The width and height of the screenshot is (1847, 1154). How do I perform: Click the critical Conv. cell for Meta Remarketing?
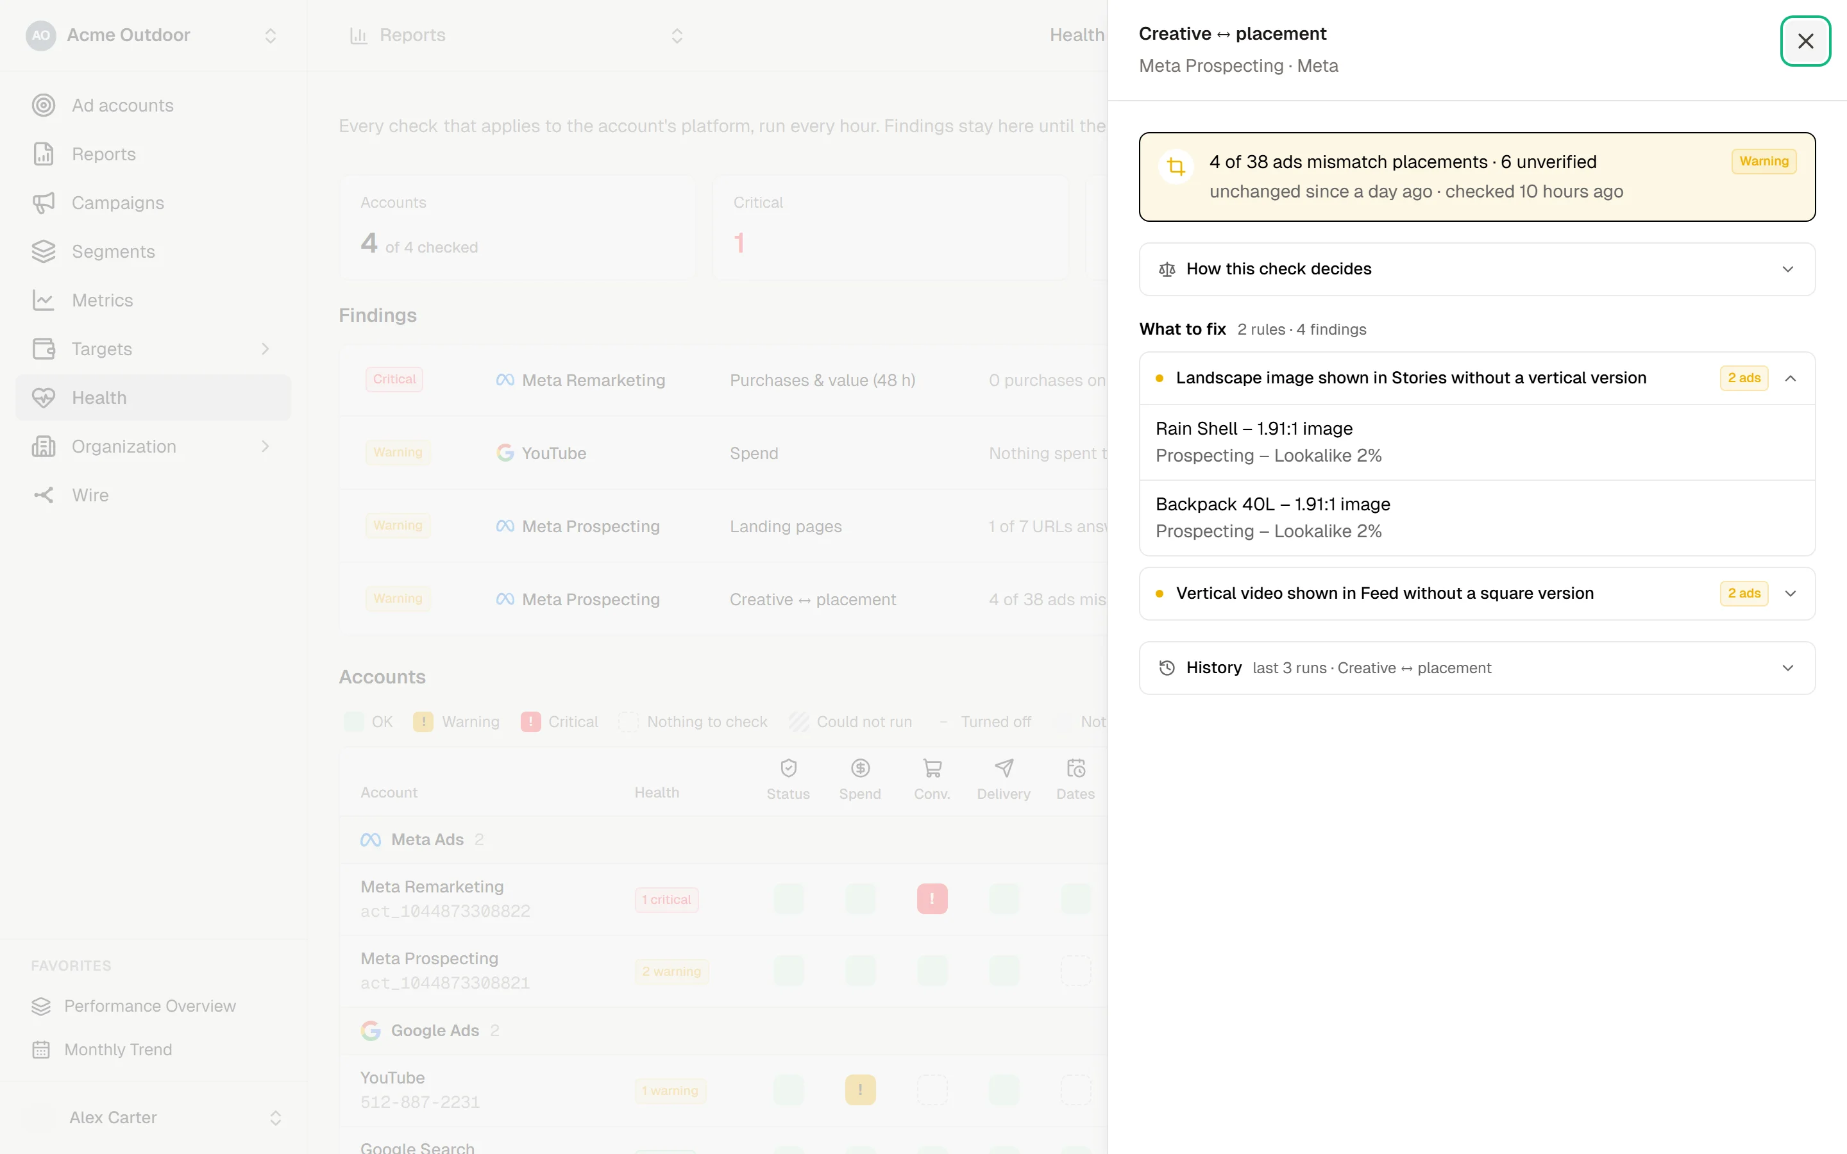click(x=932, y=899)
